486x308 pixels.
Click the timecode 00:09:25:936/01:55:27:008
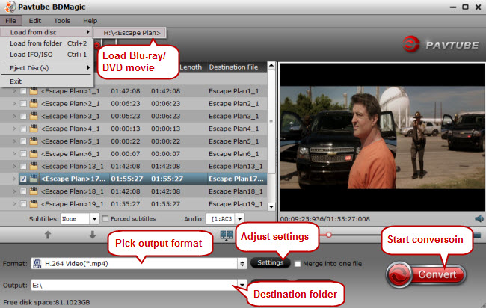[x=324, y=219]
